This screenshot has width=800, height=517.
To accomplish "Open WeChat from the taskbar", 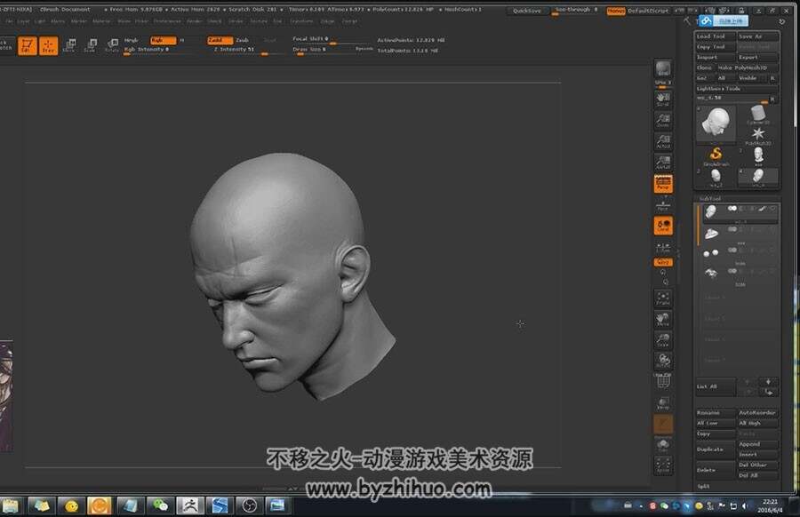I will [161, 505].
